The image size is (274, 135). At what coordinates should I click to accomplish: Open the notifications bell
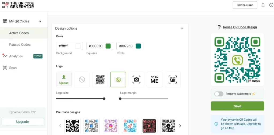[263, 5]
